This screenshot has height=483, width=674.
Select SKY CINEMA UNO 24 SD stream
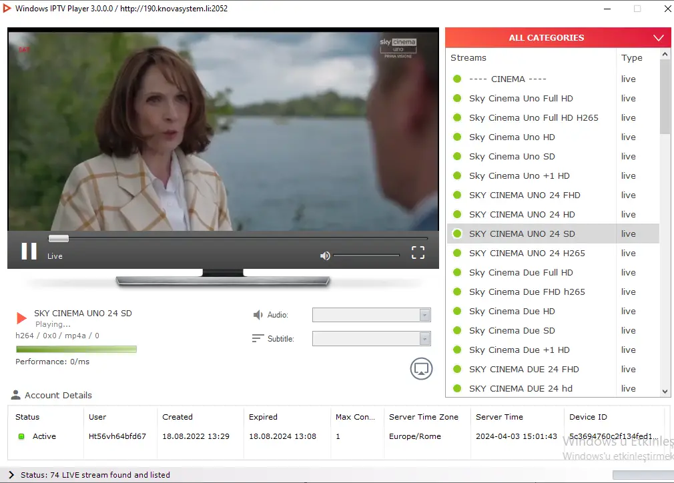tap(553, 233)
